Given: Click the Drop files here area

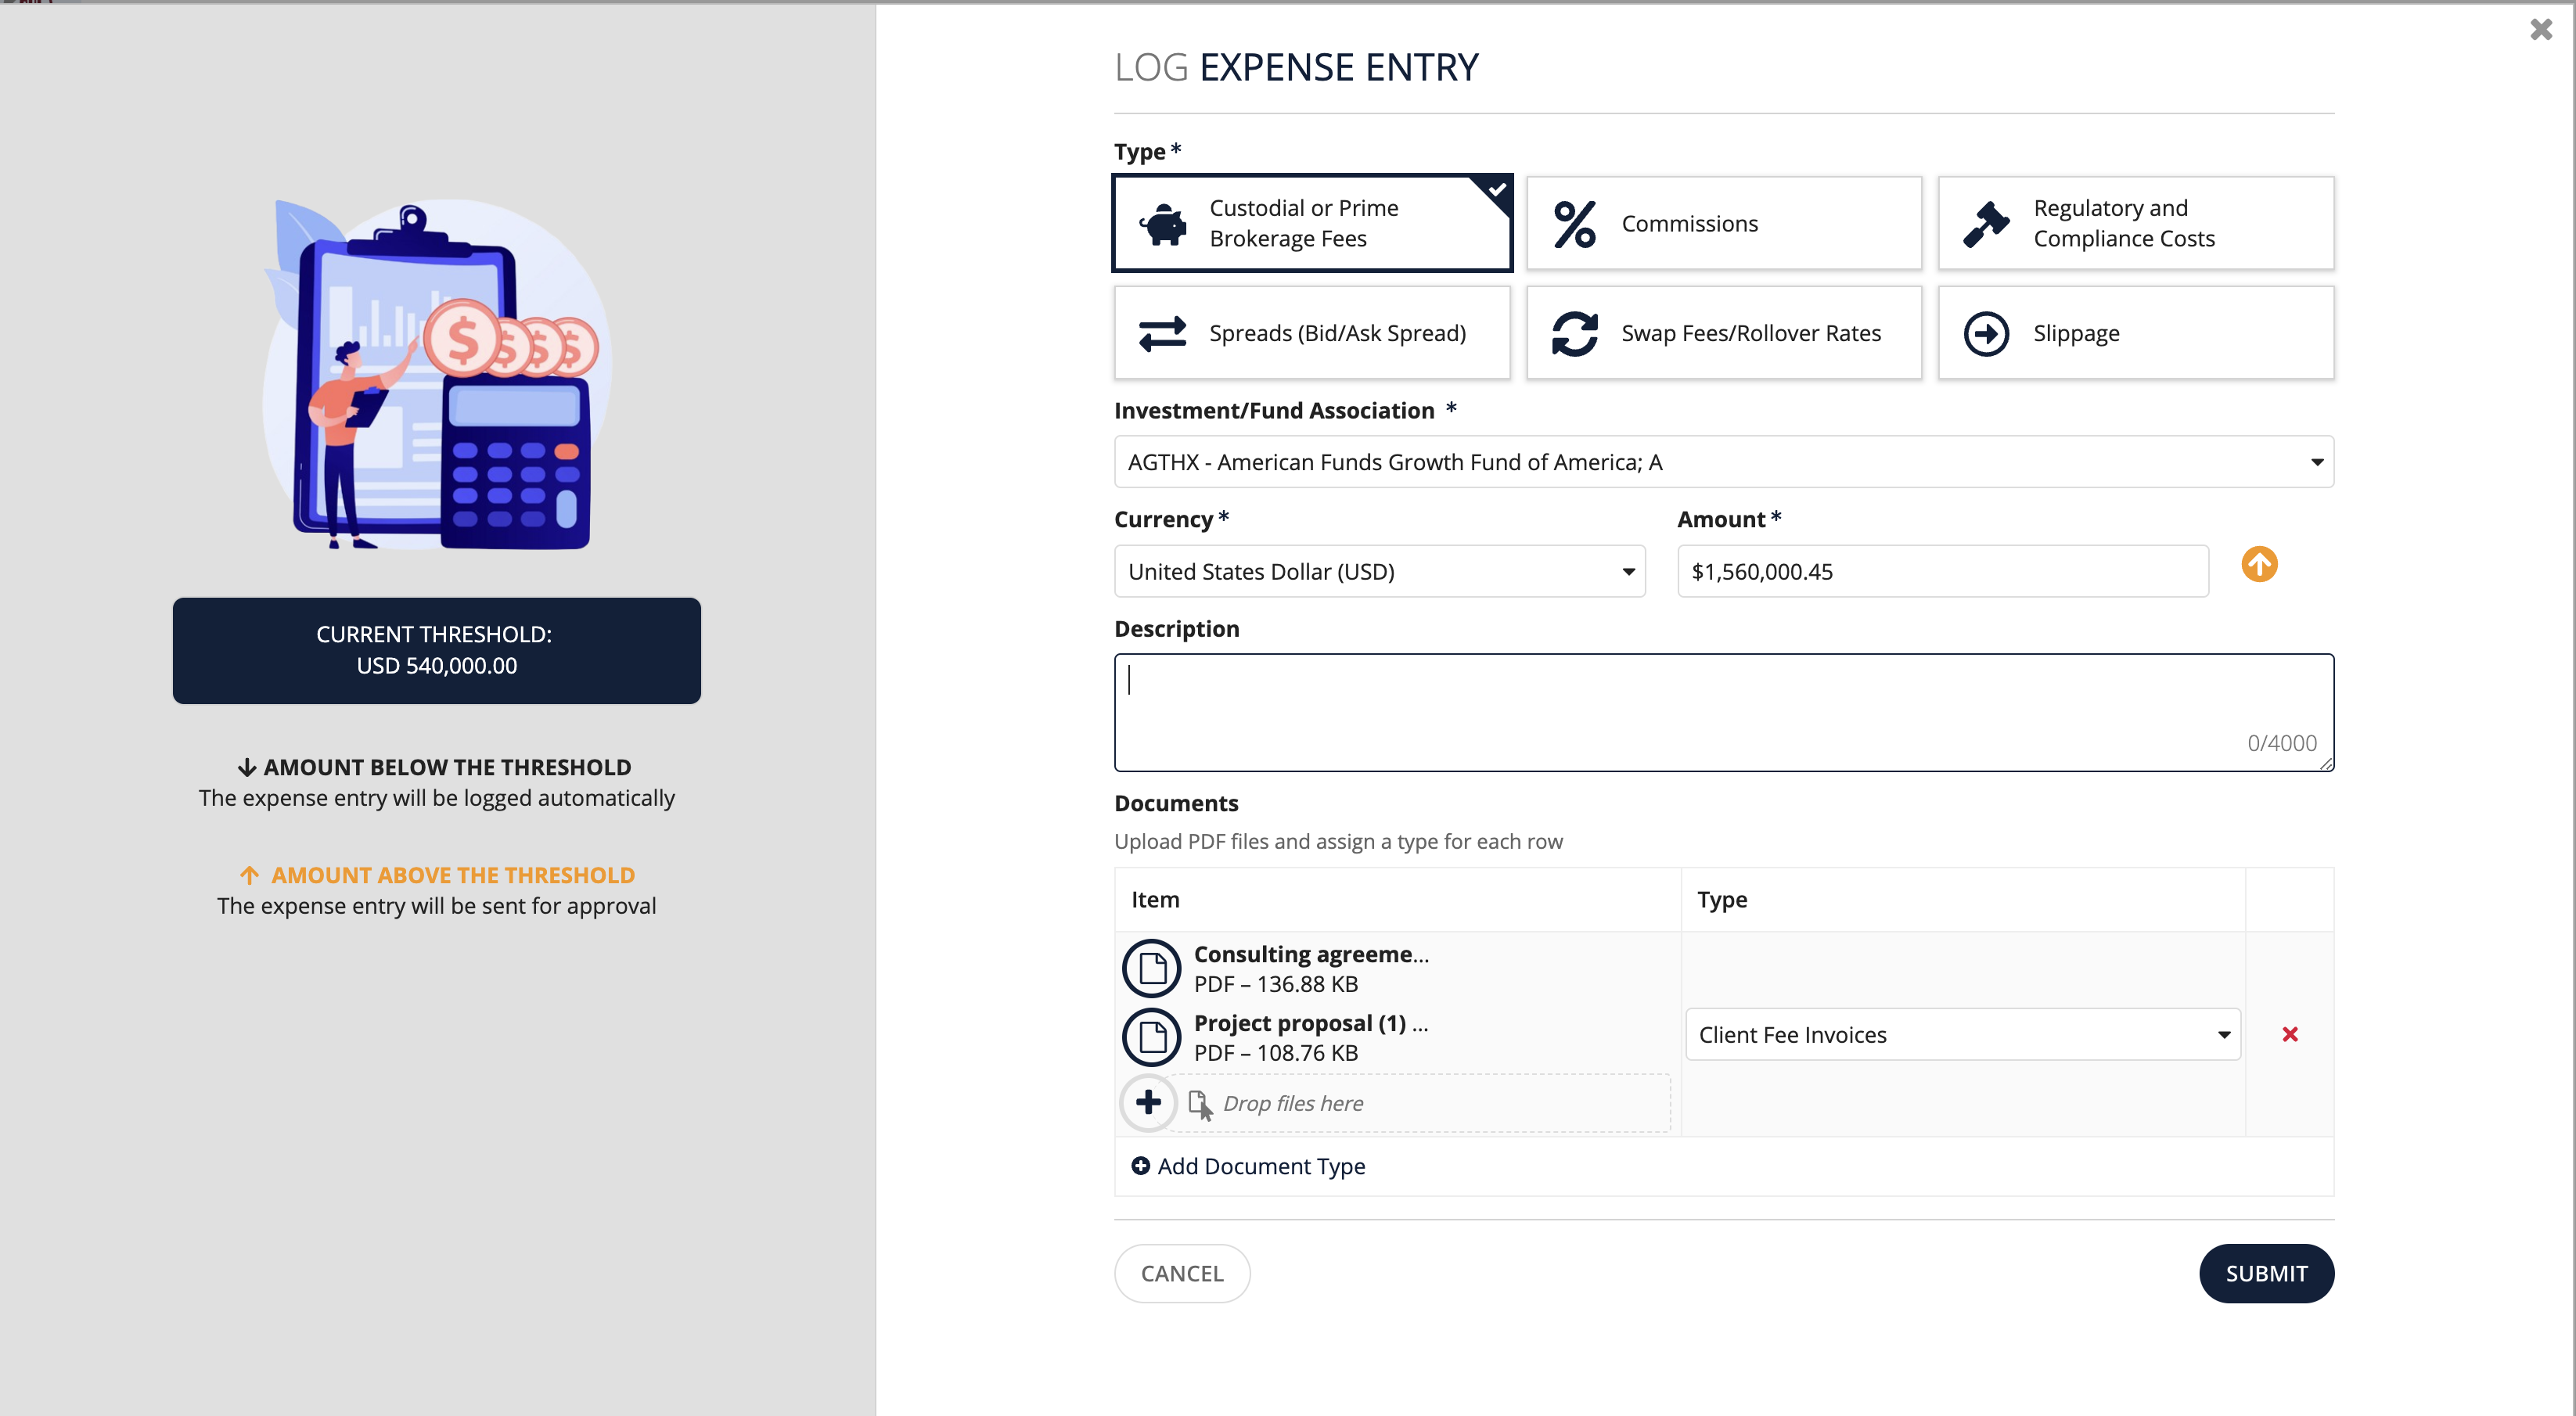Looking at the screenshot, I should [1420, 1103].
